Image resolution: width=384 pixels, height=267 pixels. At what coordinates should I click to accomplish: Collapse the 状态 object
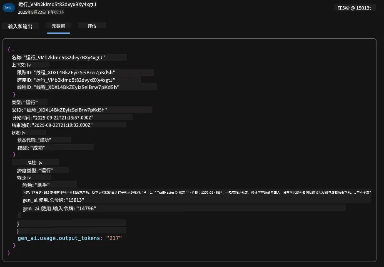point(24,133)
